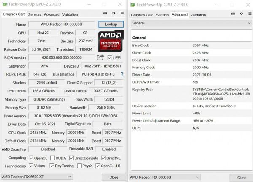
Task: Click Close button in left window
Action: [x=114, y=177]
